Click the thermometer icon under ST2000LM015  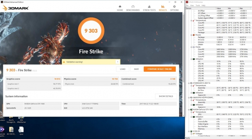click(x=194, y=85)
